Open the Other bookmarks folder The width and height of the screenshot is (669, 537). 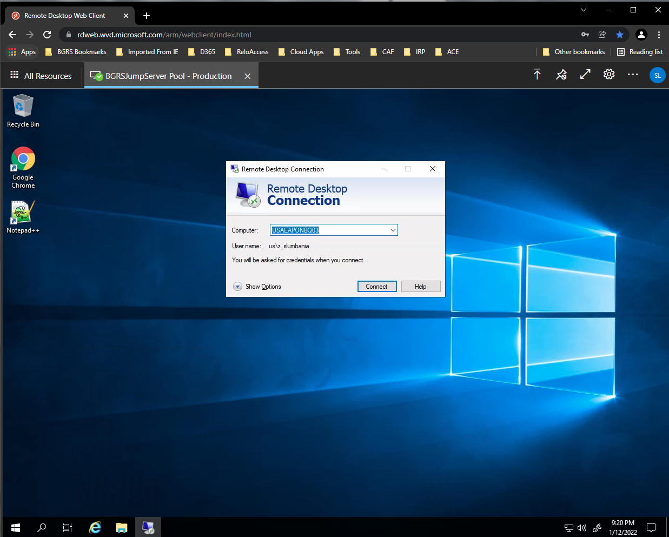click(x=574, y=52)
